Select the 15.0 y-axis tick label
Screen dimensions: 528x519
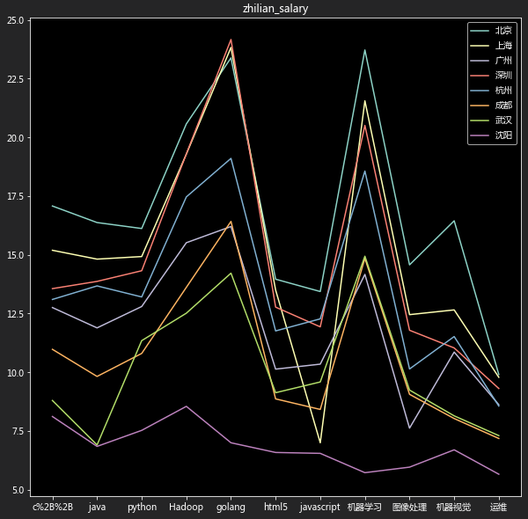point(16,255)
